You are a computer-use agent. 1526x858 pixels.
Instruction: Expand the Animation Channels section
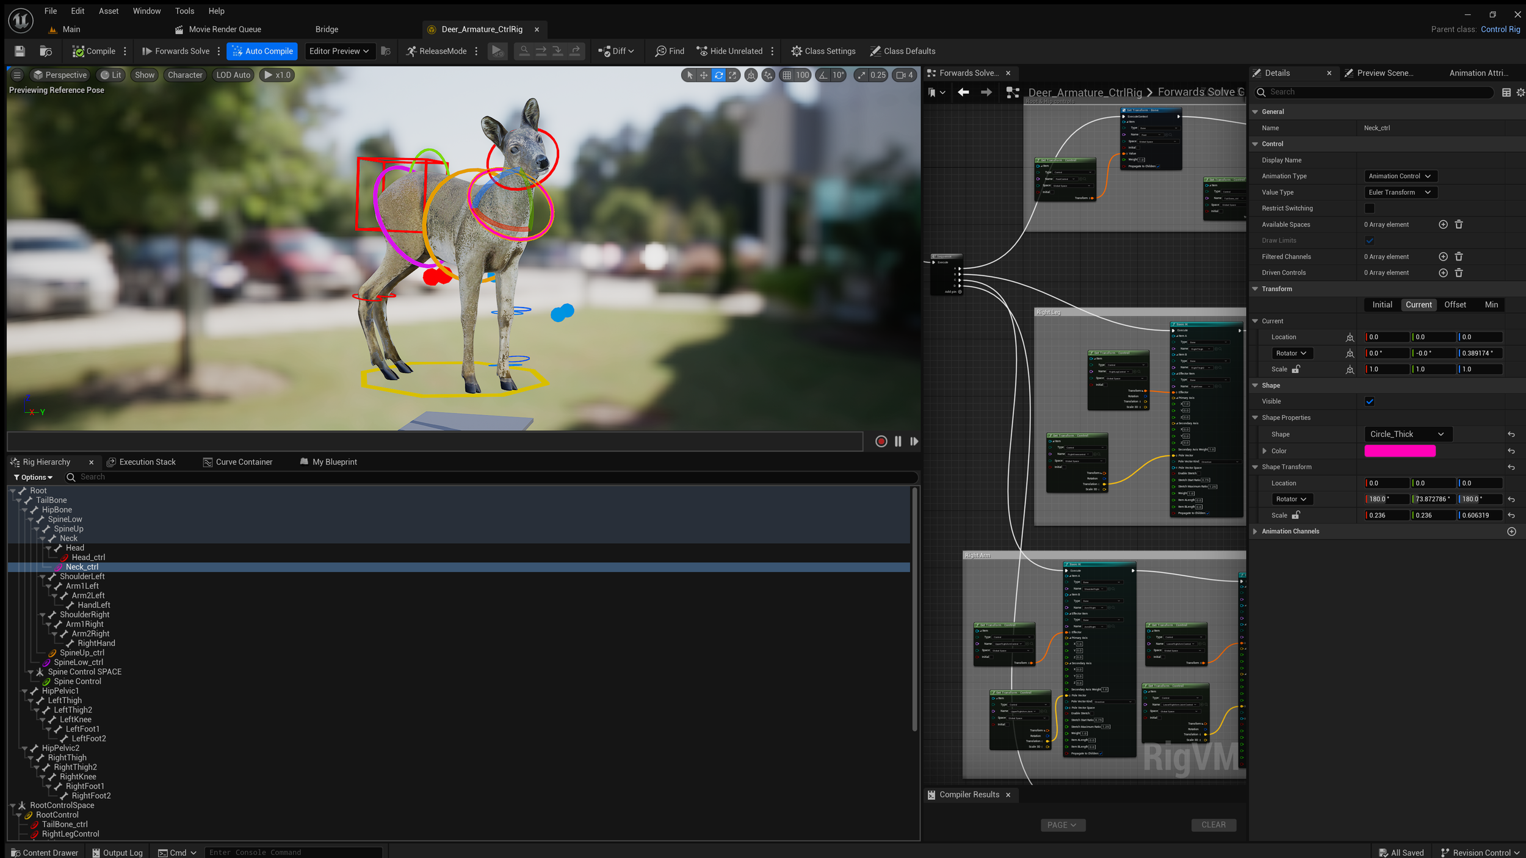click(1256, 532)
